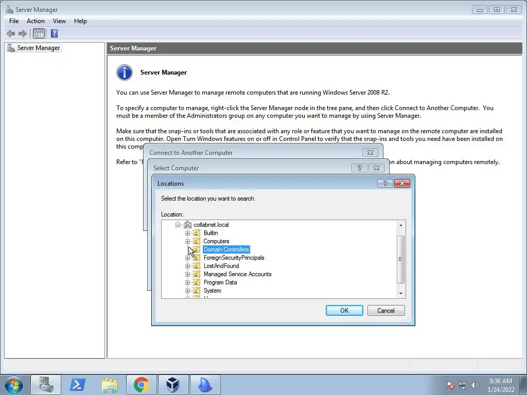Open the Action menu
Screen dimensions: 527x395
tap(36, 21)
